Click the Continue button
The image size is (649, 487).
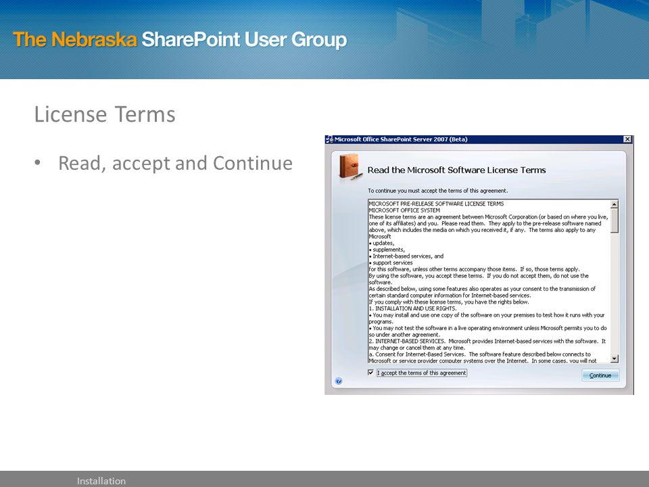coord(600,375)
